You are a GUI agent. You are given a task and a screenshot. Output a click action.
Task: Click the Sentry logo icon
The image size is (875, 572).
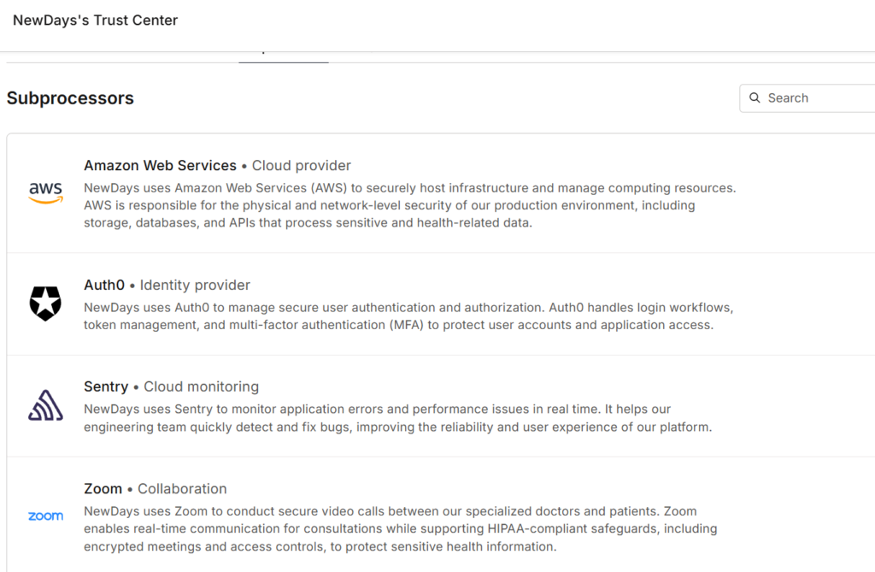[45, 406]
